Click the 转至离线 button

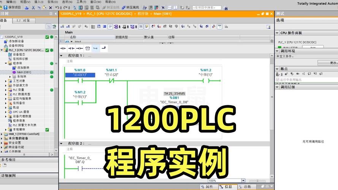pyautogui.click(x=130, y=8)
